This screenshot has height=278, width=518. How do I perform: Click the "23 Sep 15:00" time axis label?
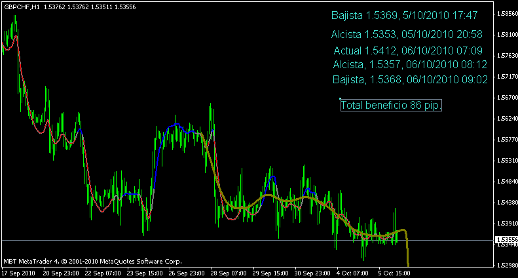(144, 273)
